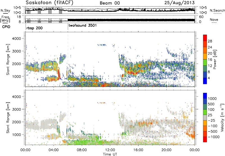Click the '28' label on Power colorbar
Viewport: 225px width, 156px height.
(x=210, y=41)
